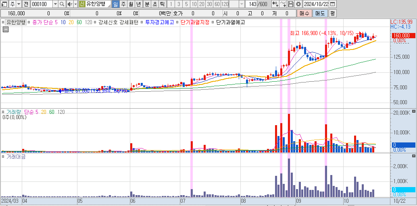The height and width of the screenshot is (206, 417).
Task: Click the 유한양행 chart legend label
Action: click(16, 22)
